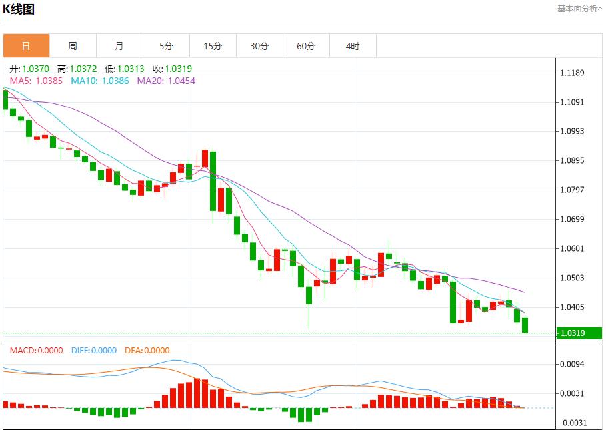Switch to the 周 weekly tab
606x430 pixels.
click(x=73, y=46)
